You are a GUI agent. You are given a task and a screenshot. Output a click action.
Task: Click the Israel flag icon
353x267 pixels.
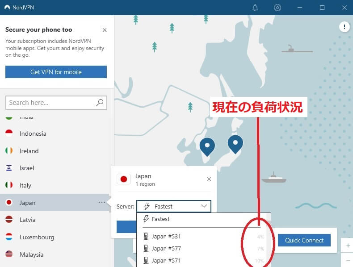tap(9, 167)
